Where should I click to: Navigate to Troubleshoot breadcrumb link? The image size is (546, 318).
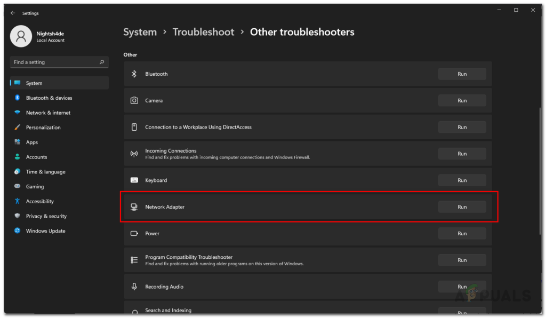pyautogui.click(x=203, y=32)
